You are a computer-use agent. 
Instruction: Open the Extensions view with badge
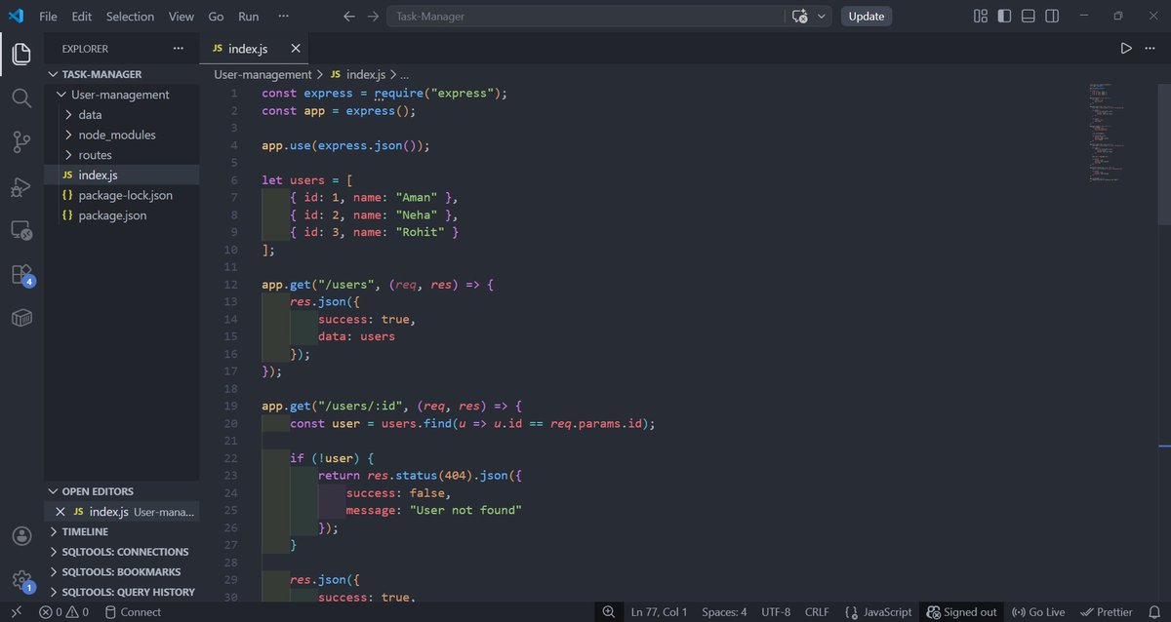[x=21, y=275]
